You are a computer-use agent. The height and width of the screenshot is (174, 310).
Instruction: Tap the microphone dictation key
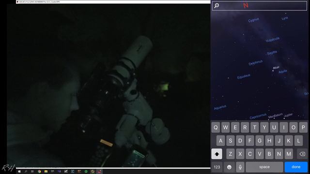point(240,167)
